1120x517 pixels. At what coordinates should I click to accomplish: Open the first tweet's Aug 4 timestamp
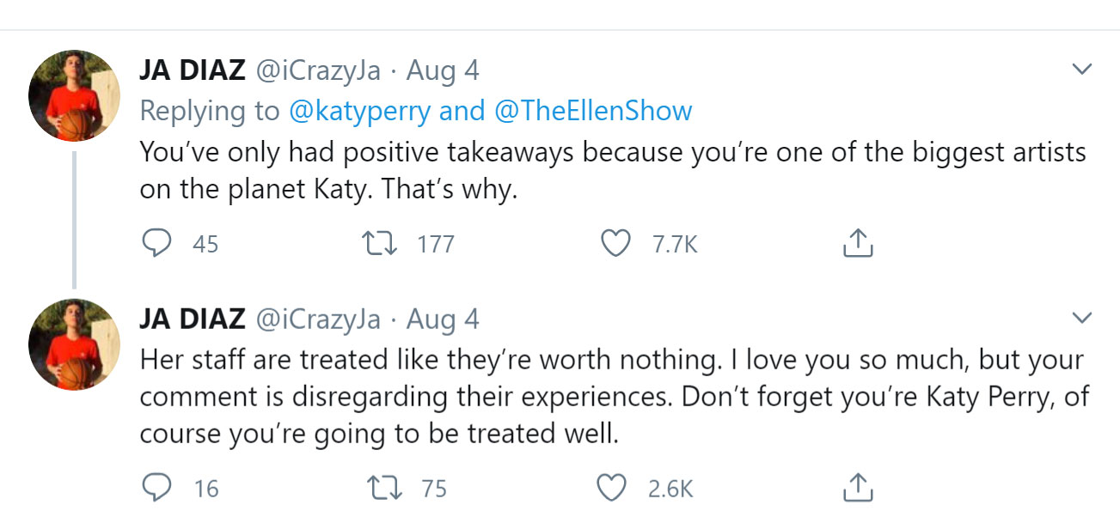(x=443, y=70)
